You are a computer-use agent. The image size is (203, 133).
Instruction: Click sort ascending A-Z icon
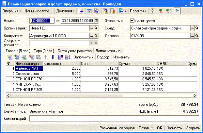(60, 57)
